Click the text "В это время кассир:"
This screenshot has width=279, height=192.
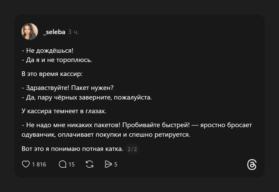[x=52, y=74]
